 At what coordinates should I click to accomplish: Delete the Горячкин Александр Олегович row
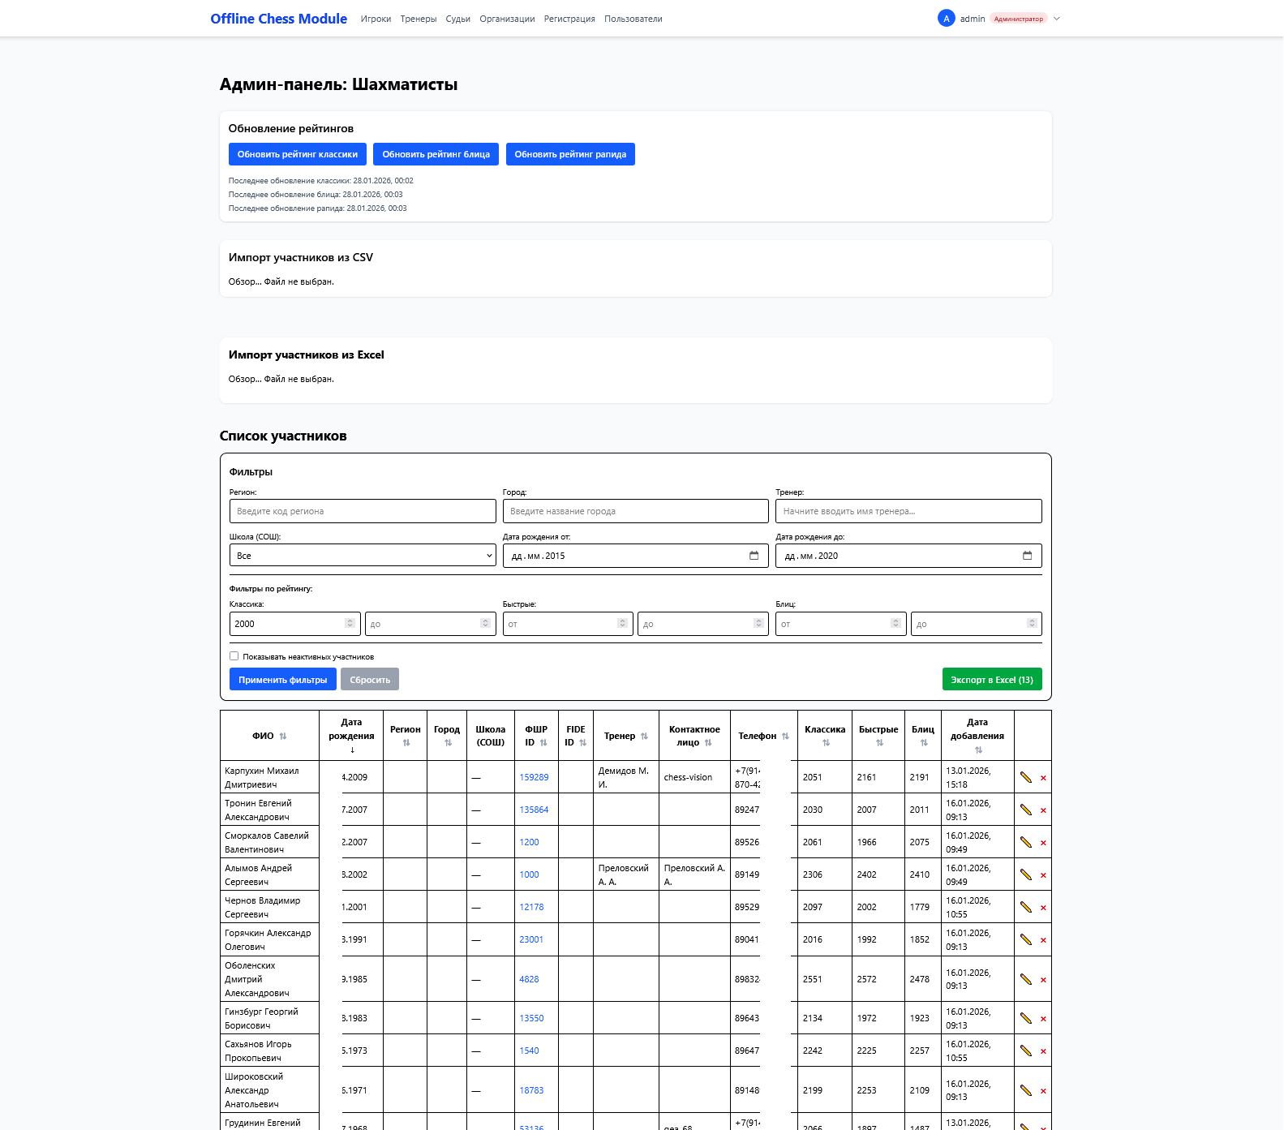tap(1043, 940)
